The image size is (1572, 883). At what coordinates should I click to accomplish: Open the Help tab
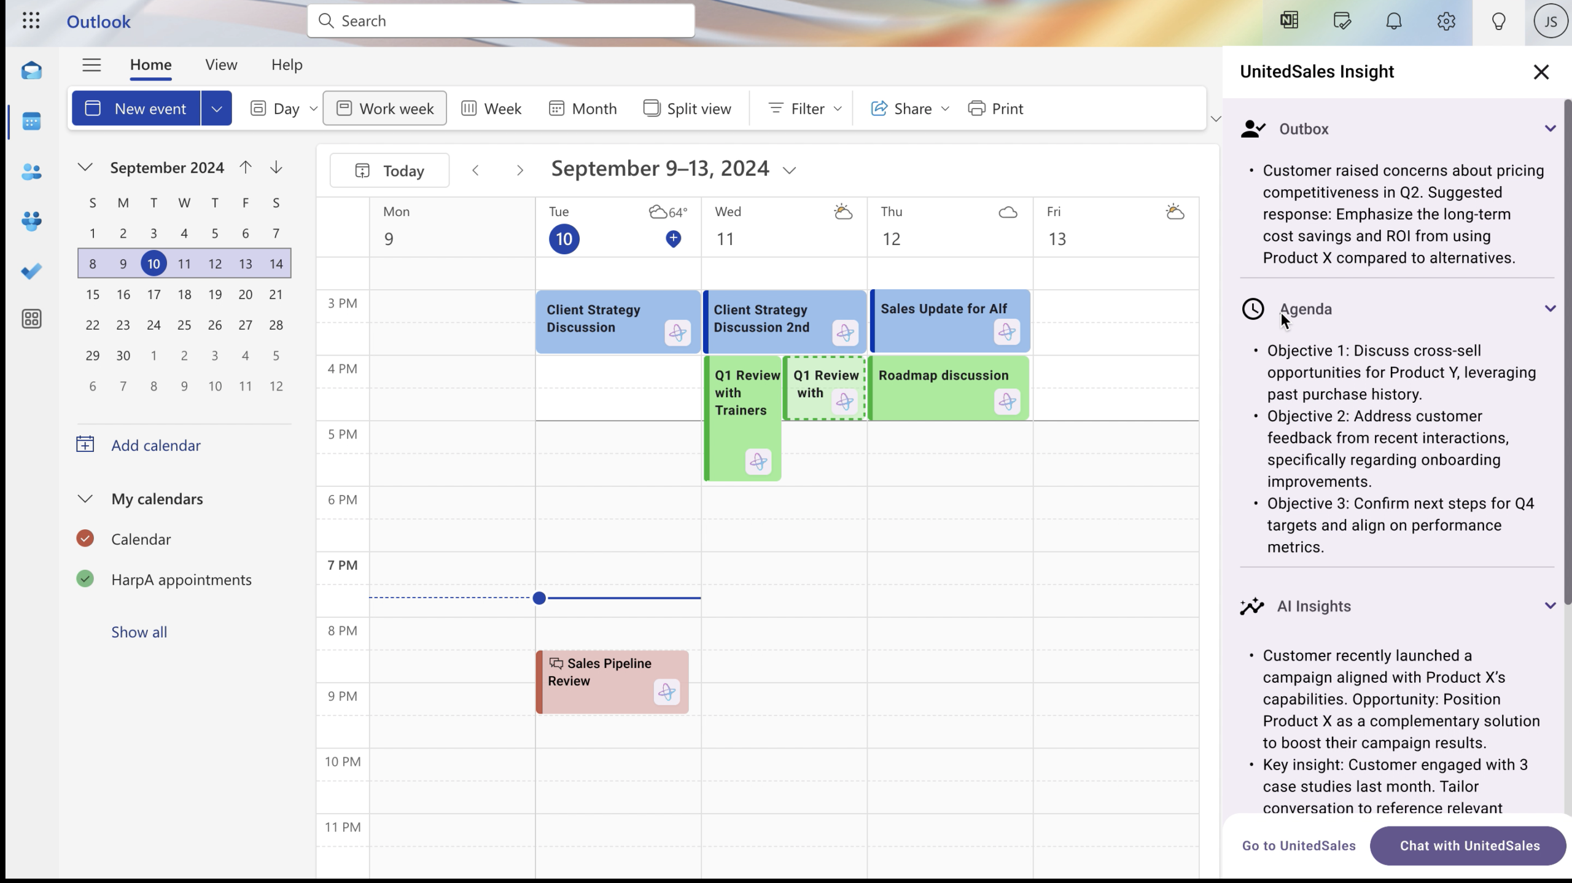[x=287, y=64]
